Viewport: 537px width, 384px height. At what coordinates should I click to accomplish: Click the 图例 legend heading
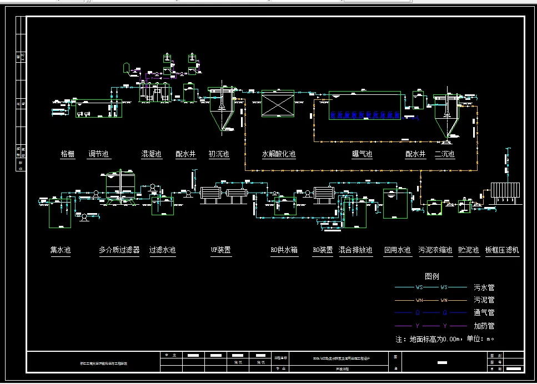[430, 276]
